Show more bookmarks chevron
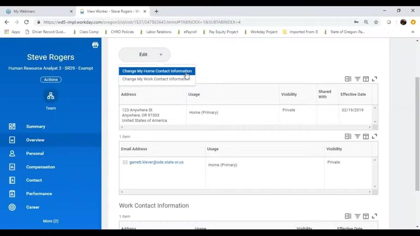420x236 pixels. (x=413, y=32)
